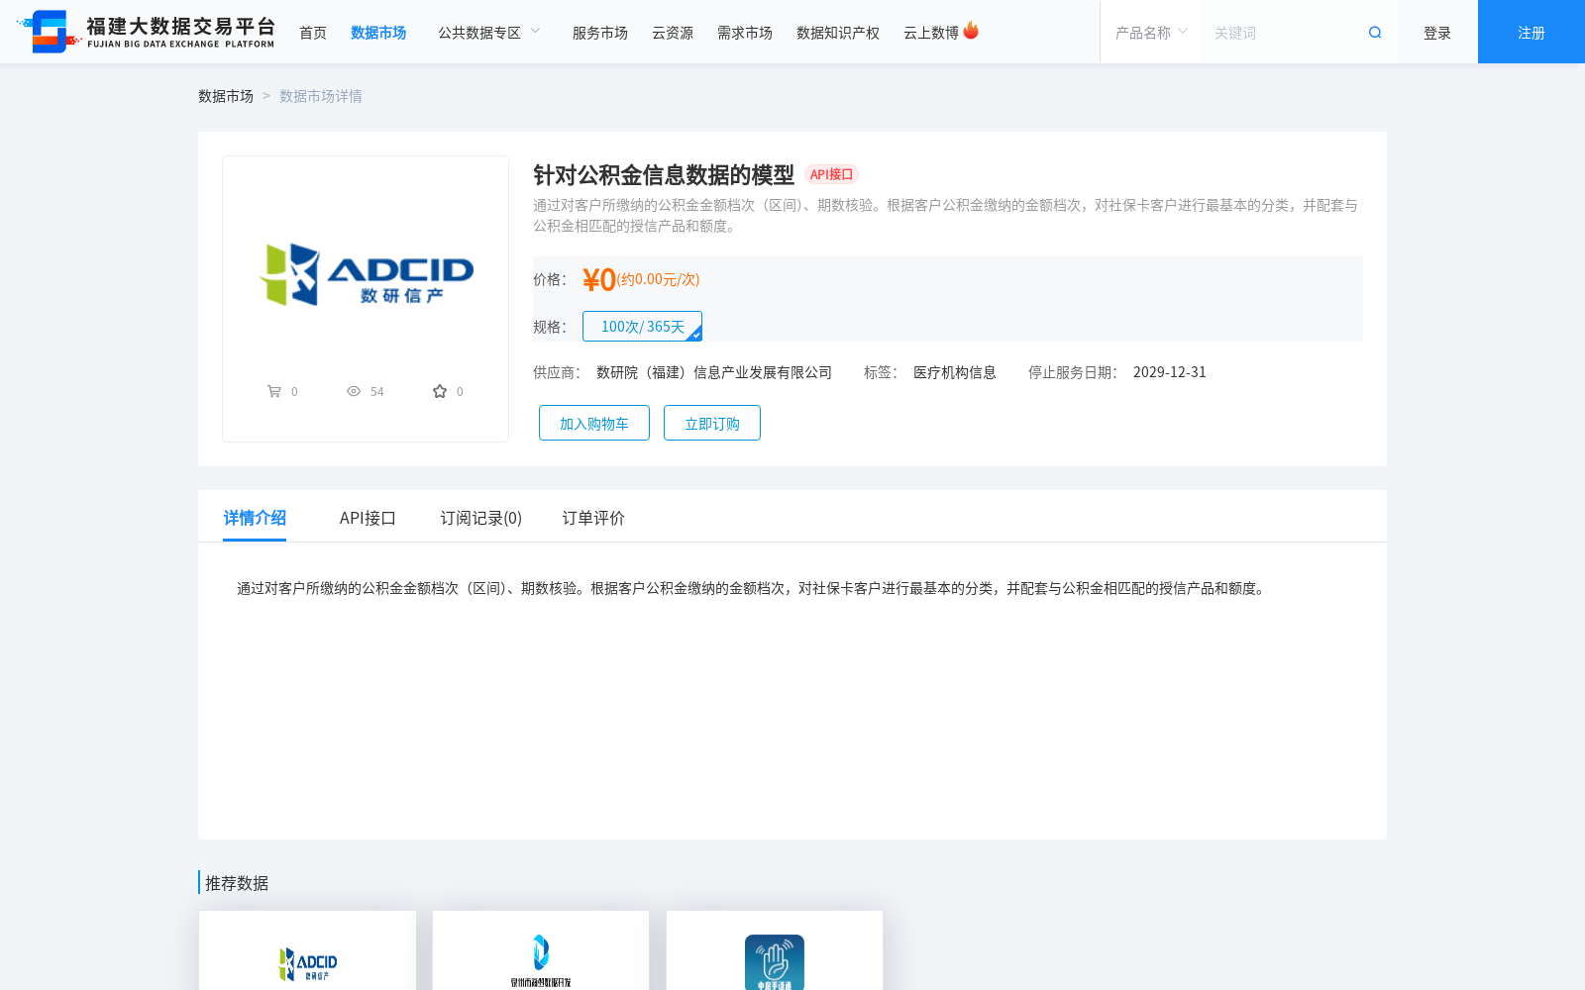Switch to the 详情介绍 tab

[x=255, y=518]
